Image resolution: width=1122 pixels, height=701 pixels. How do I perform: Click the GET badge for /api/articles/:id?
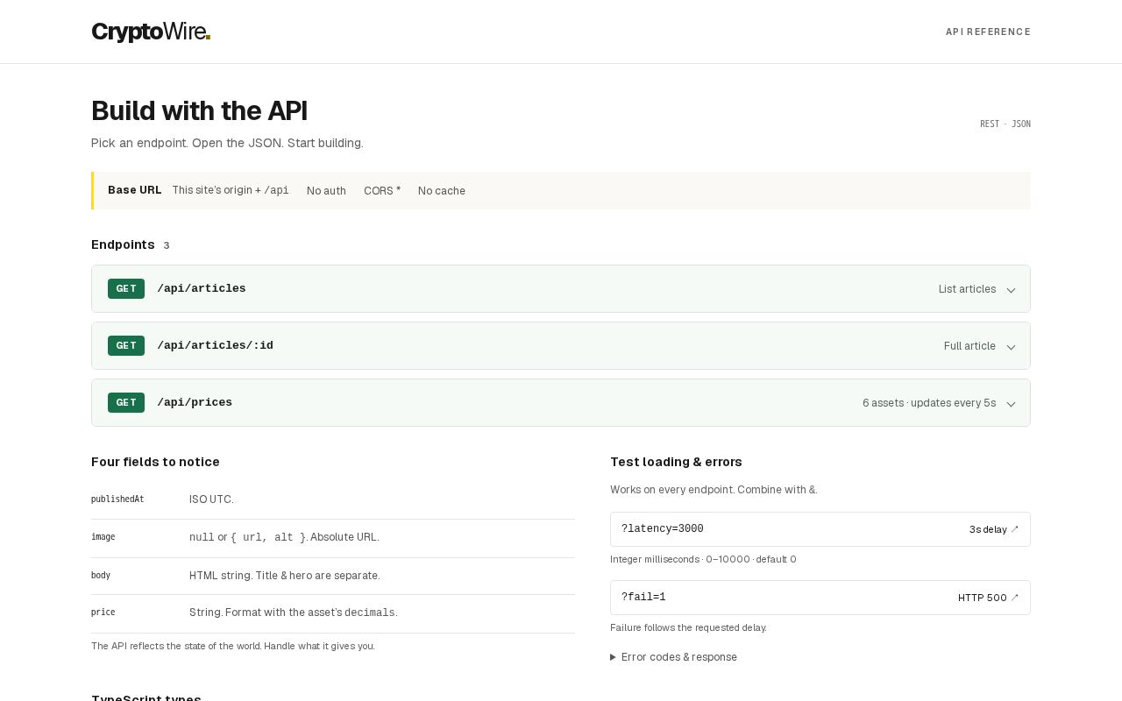point(126,345)
